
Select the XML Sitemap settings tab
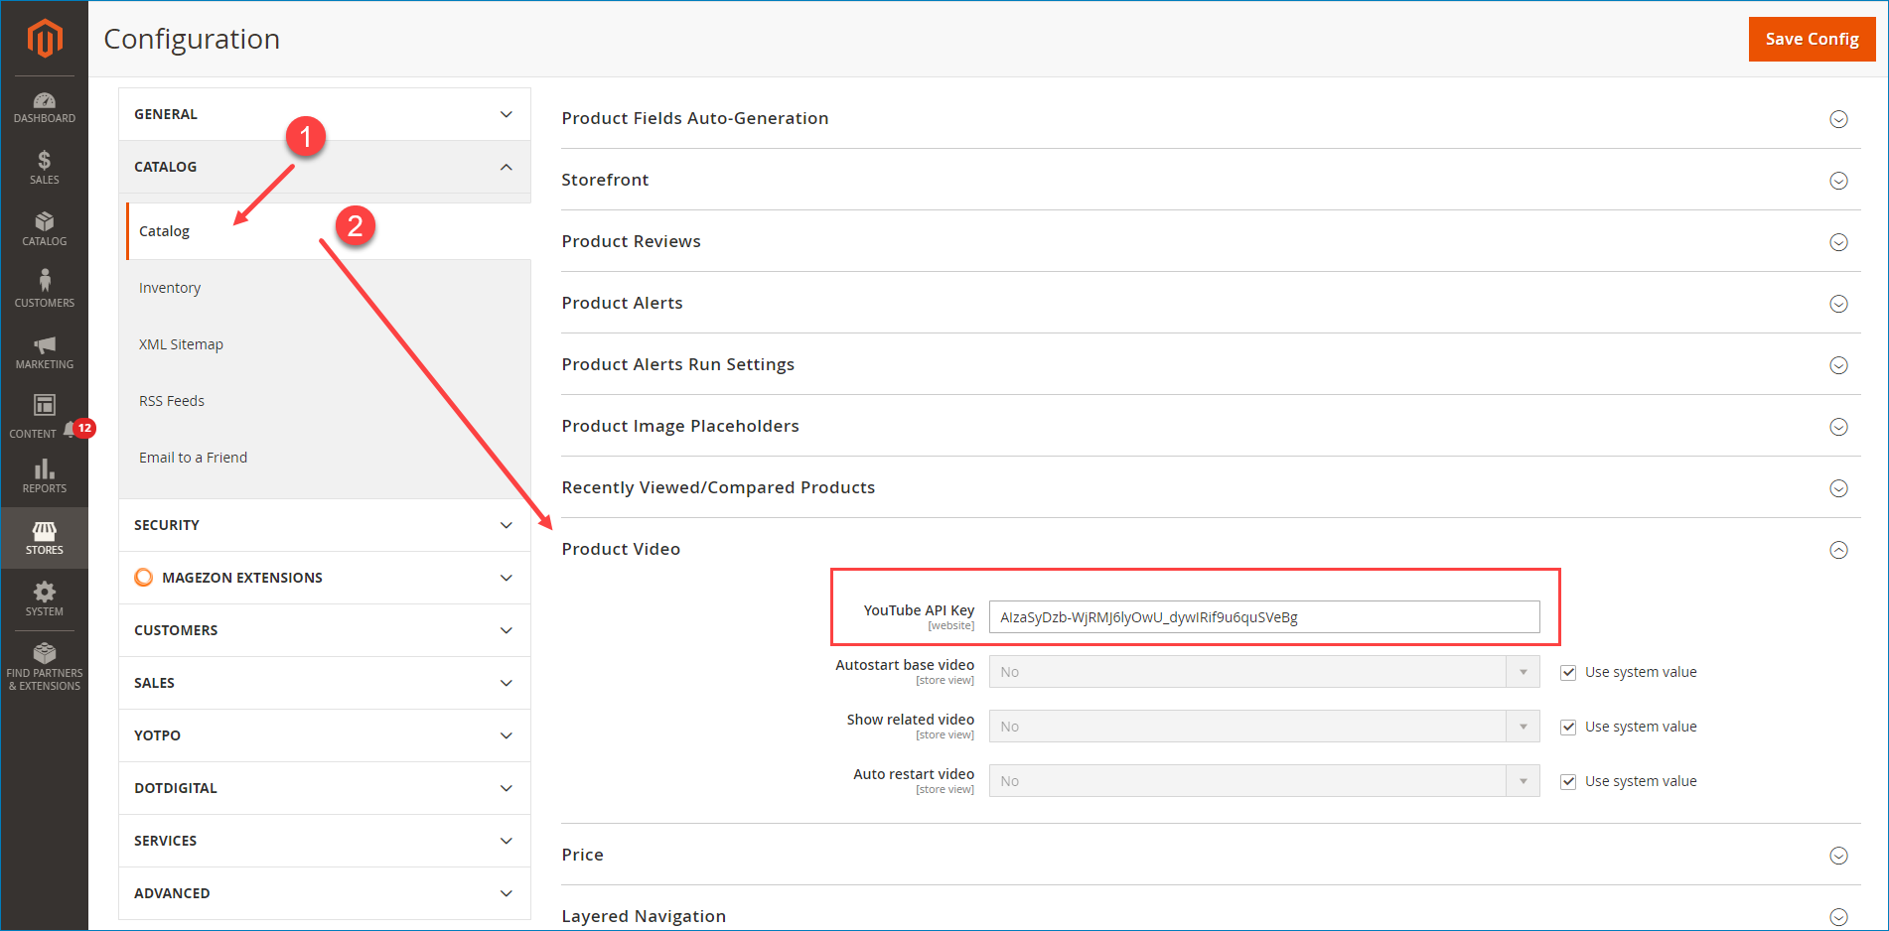click(x=181, y=344)
